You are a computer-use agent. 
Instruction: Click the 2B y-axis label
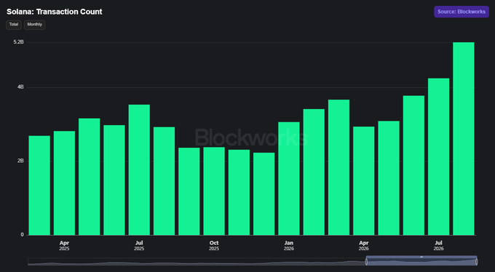[20, 161]
